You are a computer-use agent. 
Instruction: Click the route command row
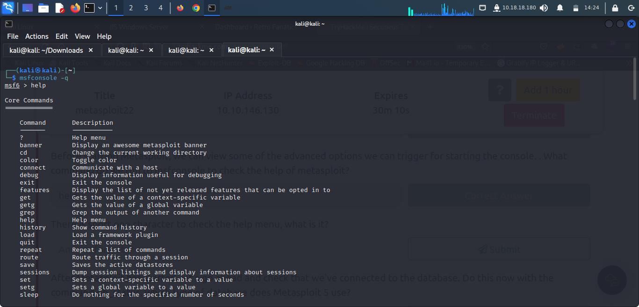(x=104, y=257)
